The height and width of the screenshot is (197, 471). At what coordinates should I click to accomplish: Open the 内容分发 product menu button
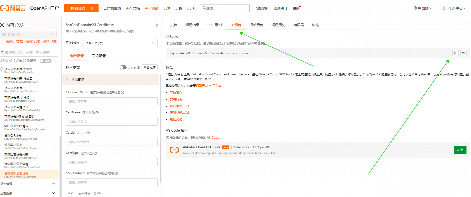(81, 8)
